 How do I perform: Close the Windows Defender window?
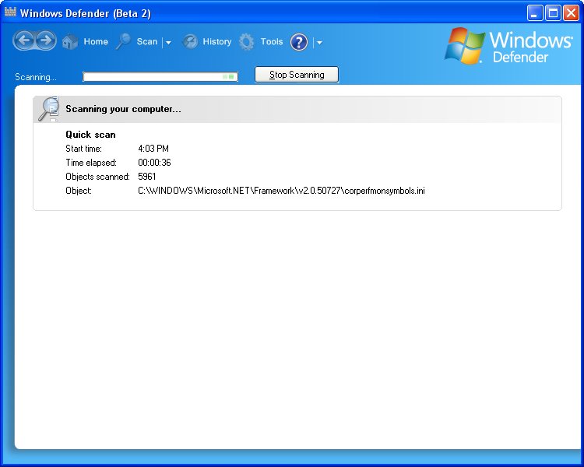tap(571, 13)
